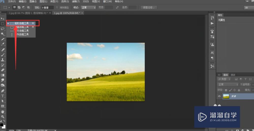Select the Dodge tool
The image size is (254, 131).
3,85
